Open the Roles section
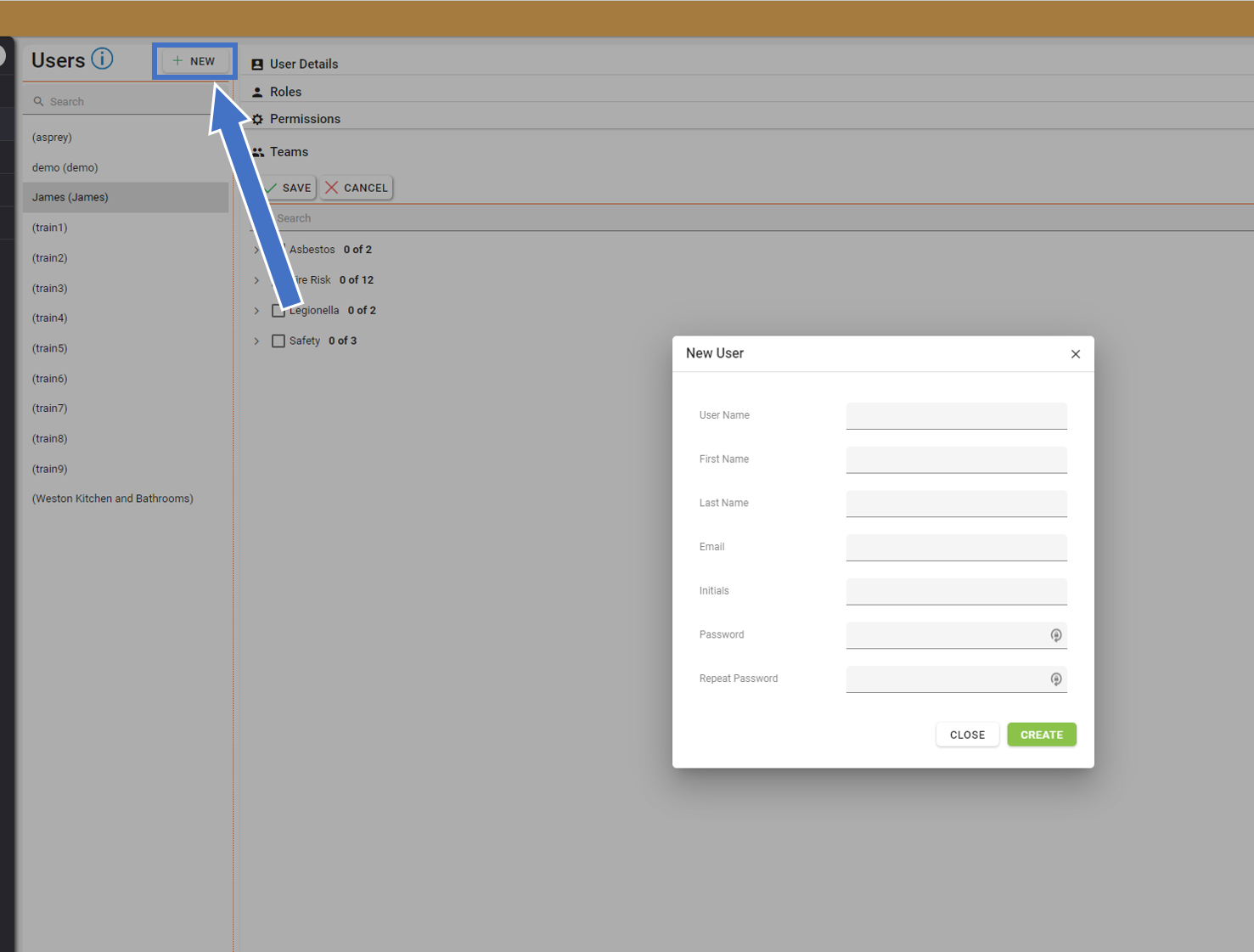Viewport: 1254px width, 952px height. (286, 92)
